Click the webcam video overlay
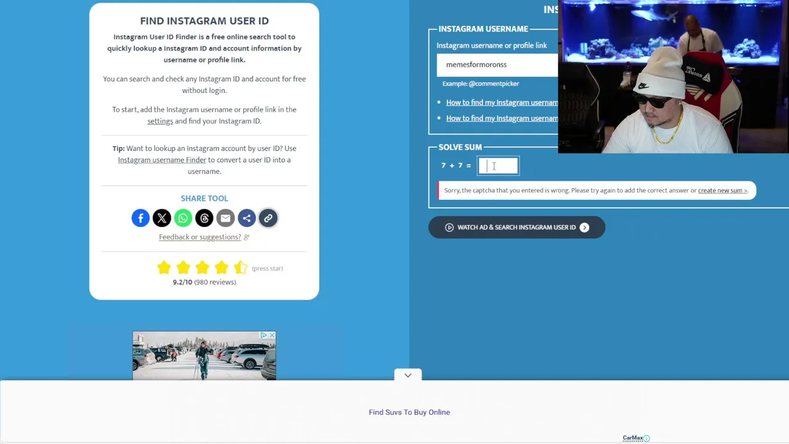This screenshot has width=789, height=444. pyautogui.click(x=673, y=76)
